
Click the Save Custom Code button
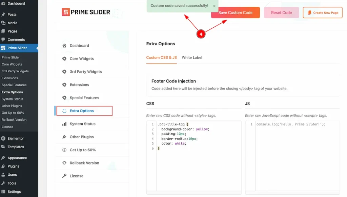tap(235, 13)
